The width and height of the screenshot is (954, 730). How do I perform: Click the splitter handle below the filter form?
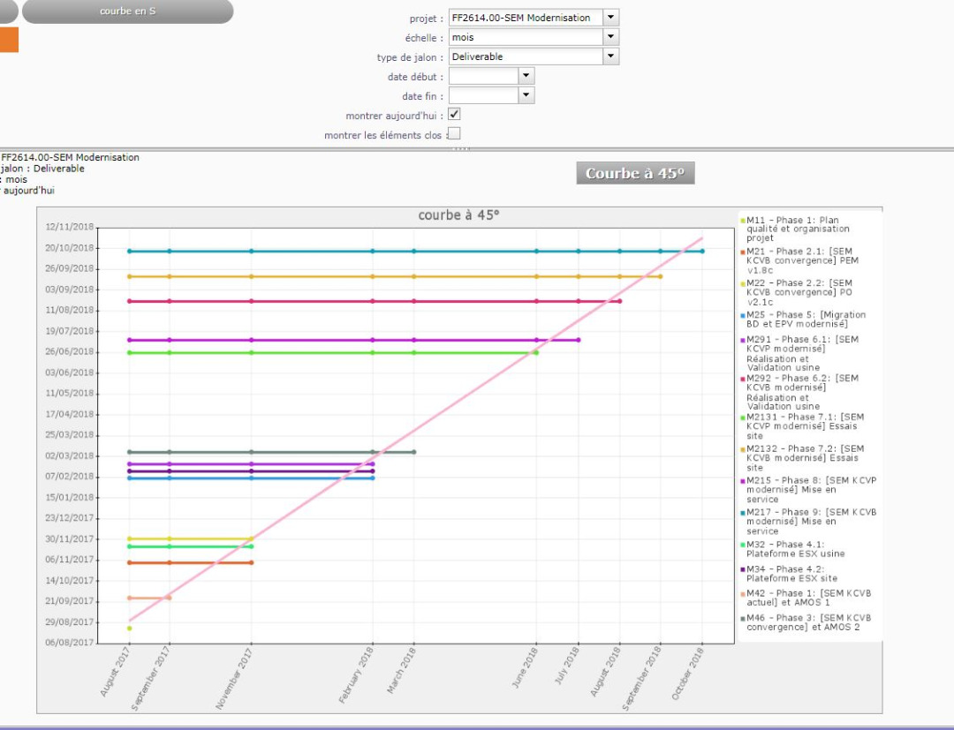coord(460,149)
